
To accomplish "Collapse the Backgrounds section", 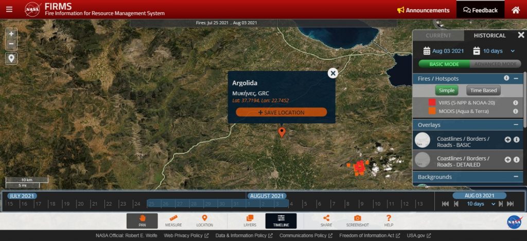I will [516, 177].
